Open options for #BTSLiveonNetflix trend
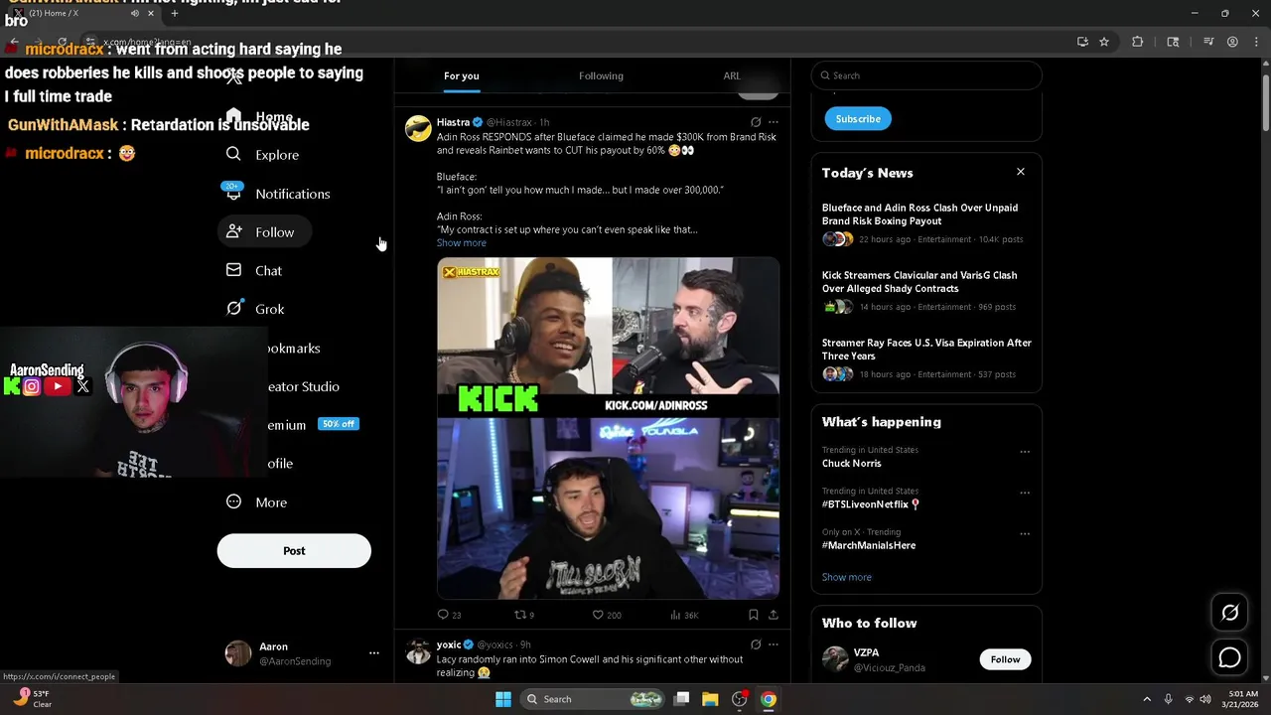The height and width of the screenshot is (715, 1271). tap(1025, 493)
